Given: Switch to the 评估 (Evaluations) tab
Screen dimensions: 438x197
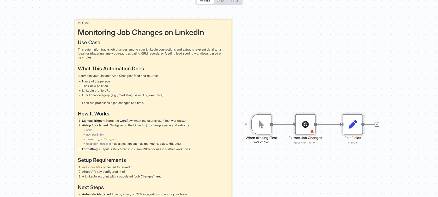Looking at the screenshot, I should [x=235, y=1].
